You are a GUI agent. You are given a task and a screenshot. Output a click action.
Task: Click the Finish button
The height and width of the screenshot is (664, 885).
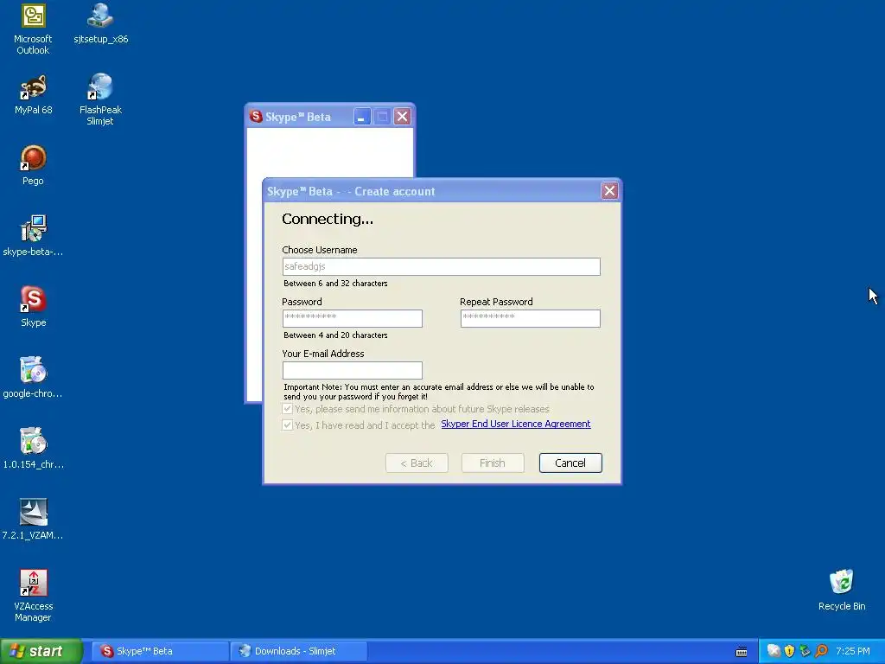(x=492, y=463)
